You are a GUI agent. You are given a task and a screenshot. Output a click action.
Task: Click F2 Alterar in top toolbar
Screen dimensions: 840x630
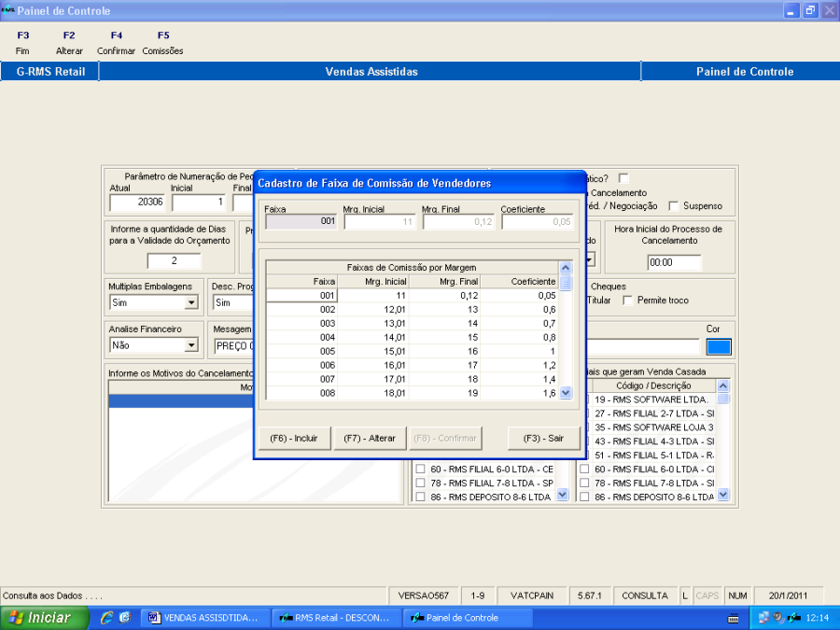pos(69,43)
